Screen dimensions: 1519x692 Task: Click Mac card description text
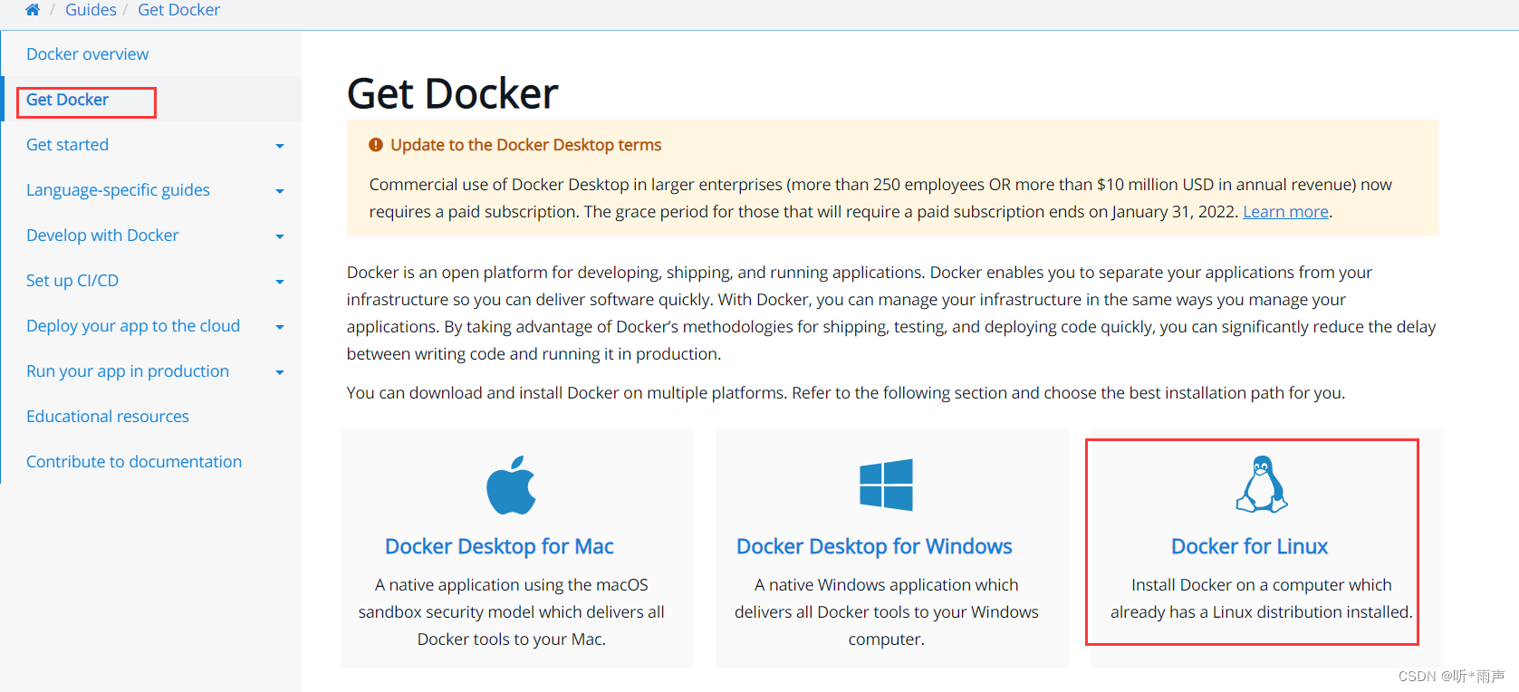(x=511, y=612)
